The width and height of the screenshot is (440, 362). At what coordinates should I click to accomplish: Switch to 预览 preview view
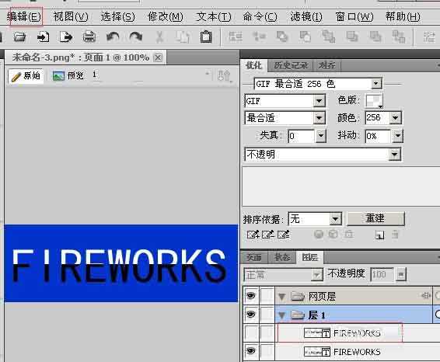[68, 75]
